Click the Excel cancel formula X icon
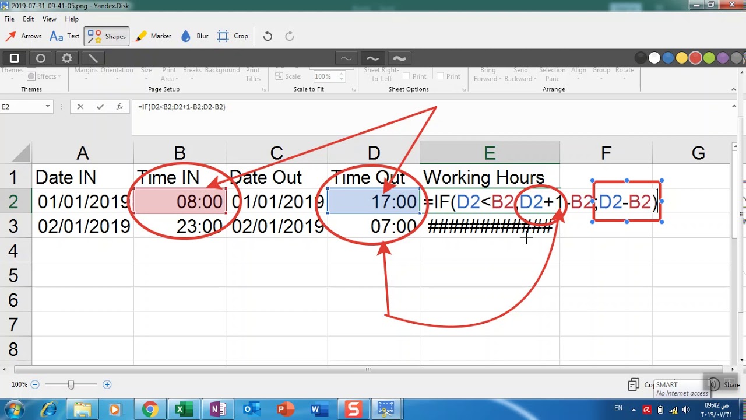 (x=80, y=107)
